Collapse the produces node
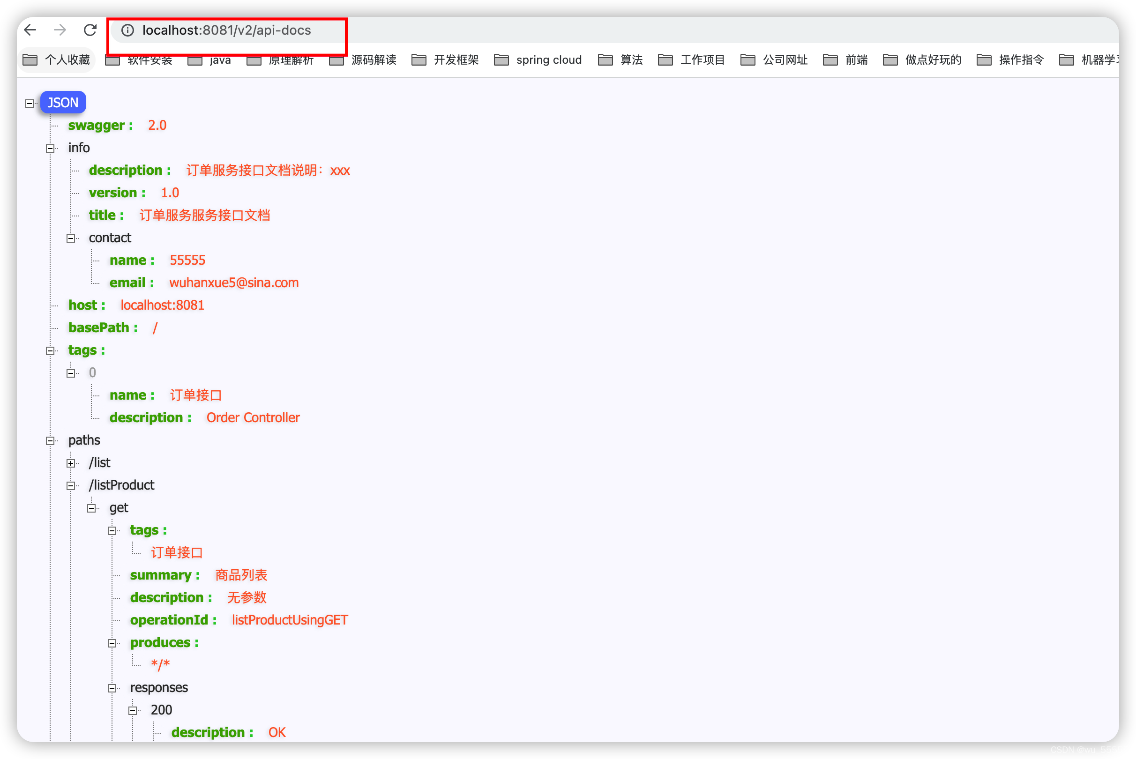 click(x=112, y=642)
